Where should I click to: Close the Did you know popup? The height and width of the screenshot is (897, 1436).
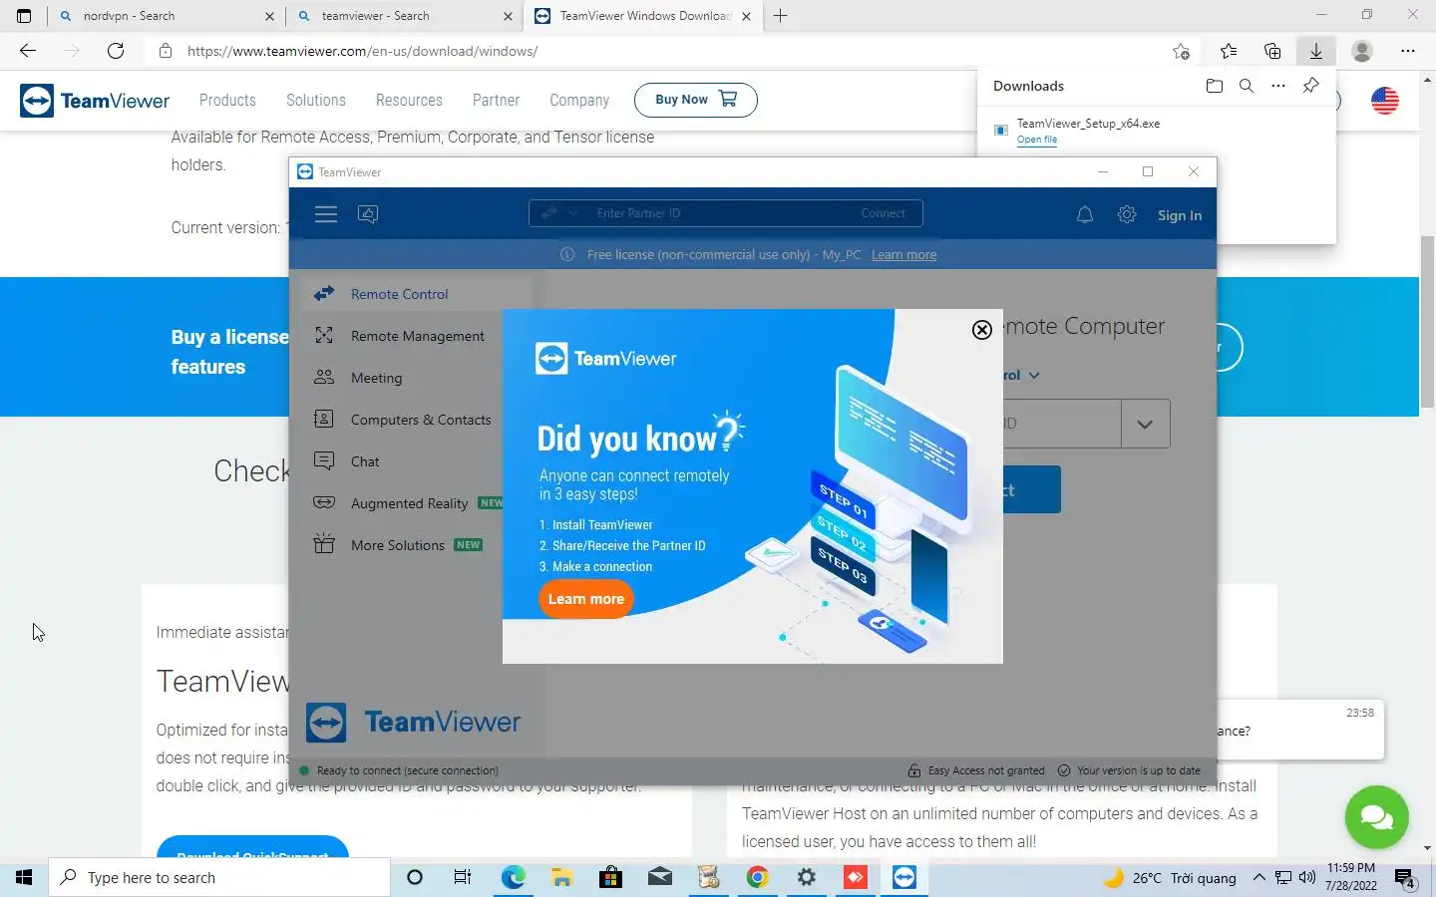[x=982, y=330]
